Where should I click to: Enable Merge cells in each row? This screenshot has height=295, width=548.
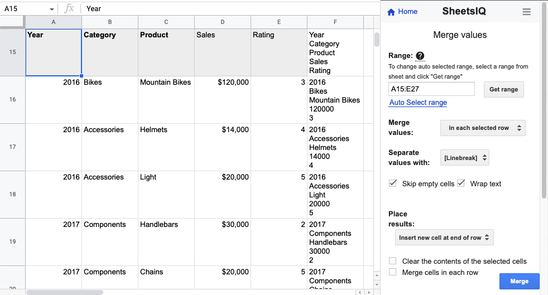click(x=393, y=272)
